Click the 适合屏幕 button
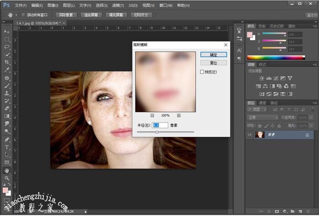This screenshot has height=216, width=319. 91,15
